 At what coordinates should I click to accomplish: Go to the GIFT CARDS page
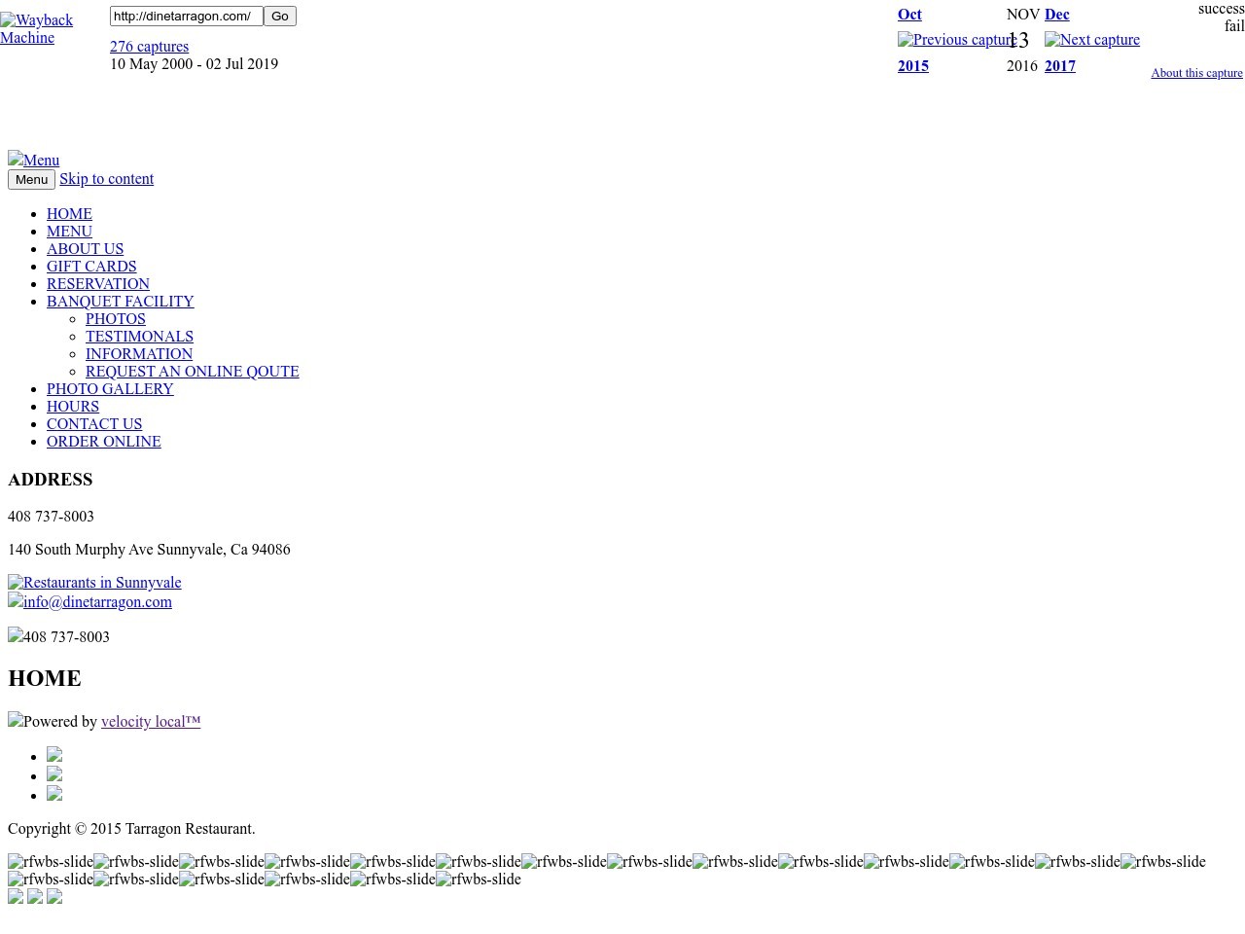pyautogui.click(x=91, y=267)
